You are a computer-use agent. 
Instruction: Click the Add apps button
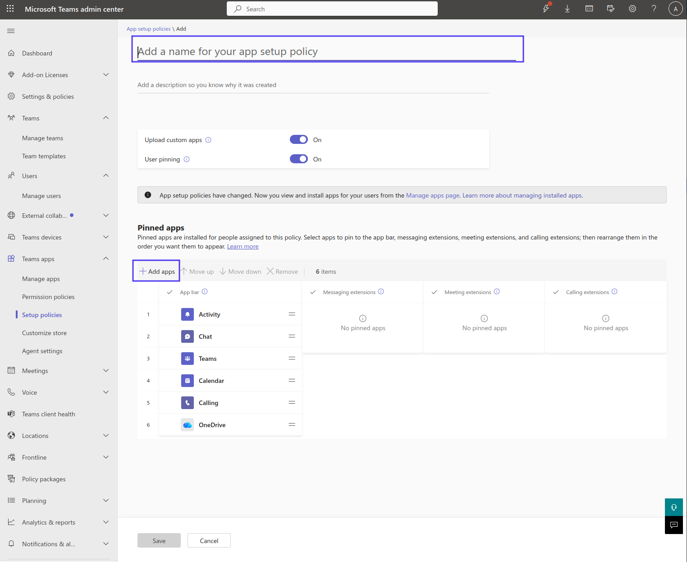(156, 271)
